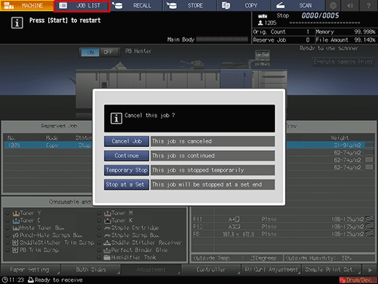
Task: Click the globe icon in top bar
Action: coord(333,5)
